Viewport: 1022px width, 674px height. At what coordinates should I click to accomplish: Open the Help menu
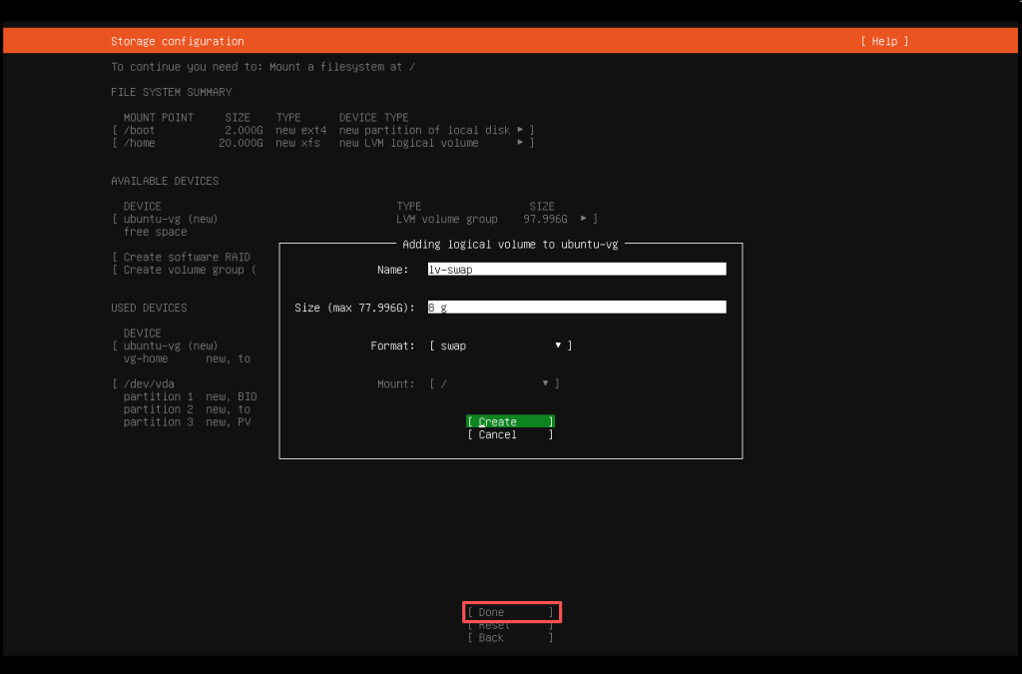coord(884,40)
